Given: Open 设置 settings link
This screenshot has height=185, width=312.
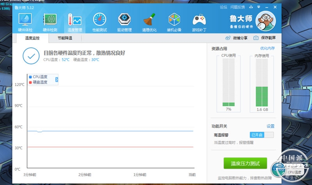Looking at the screenshot, I should [x=270, y=126].
